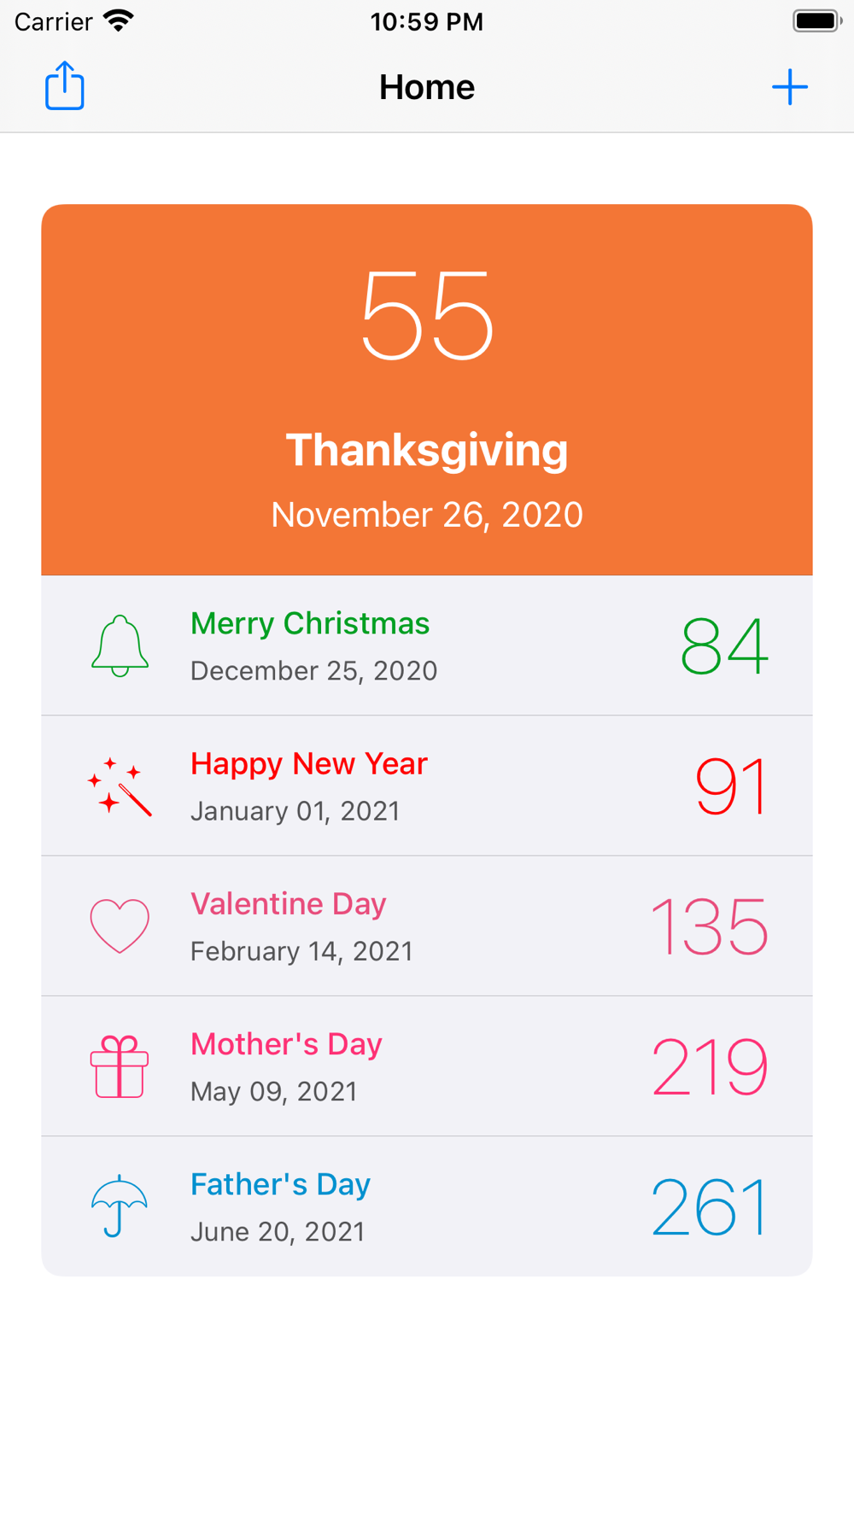This screenshot has height=1518, width=854.
Task: Tap the battery indicator in the status bar
Action: (x=816, y=20)
